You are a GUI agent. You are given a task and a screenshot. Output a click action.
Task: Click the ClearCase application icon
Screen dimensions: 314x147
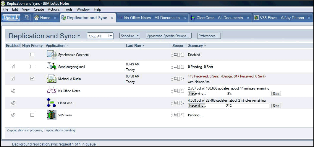coord(51,103)
